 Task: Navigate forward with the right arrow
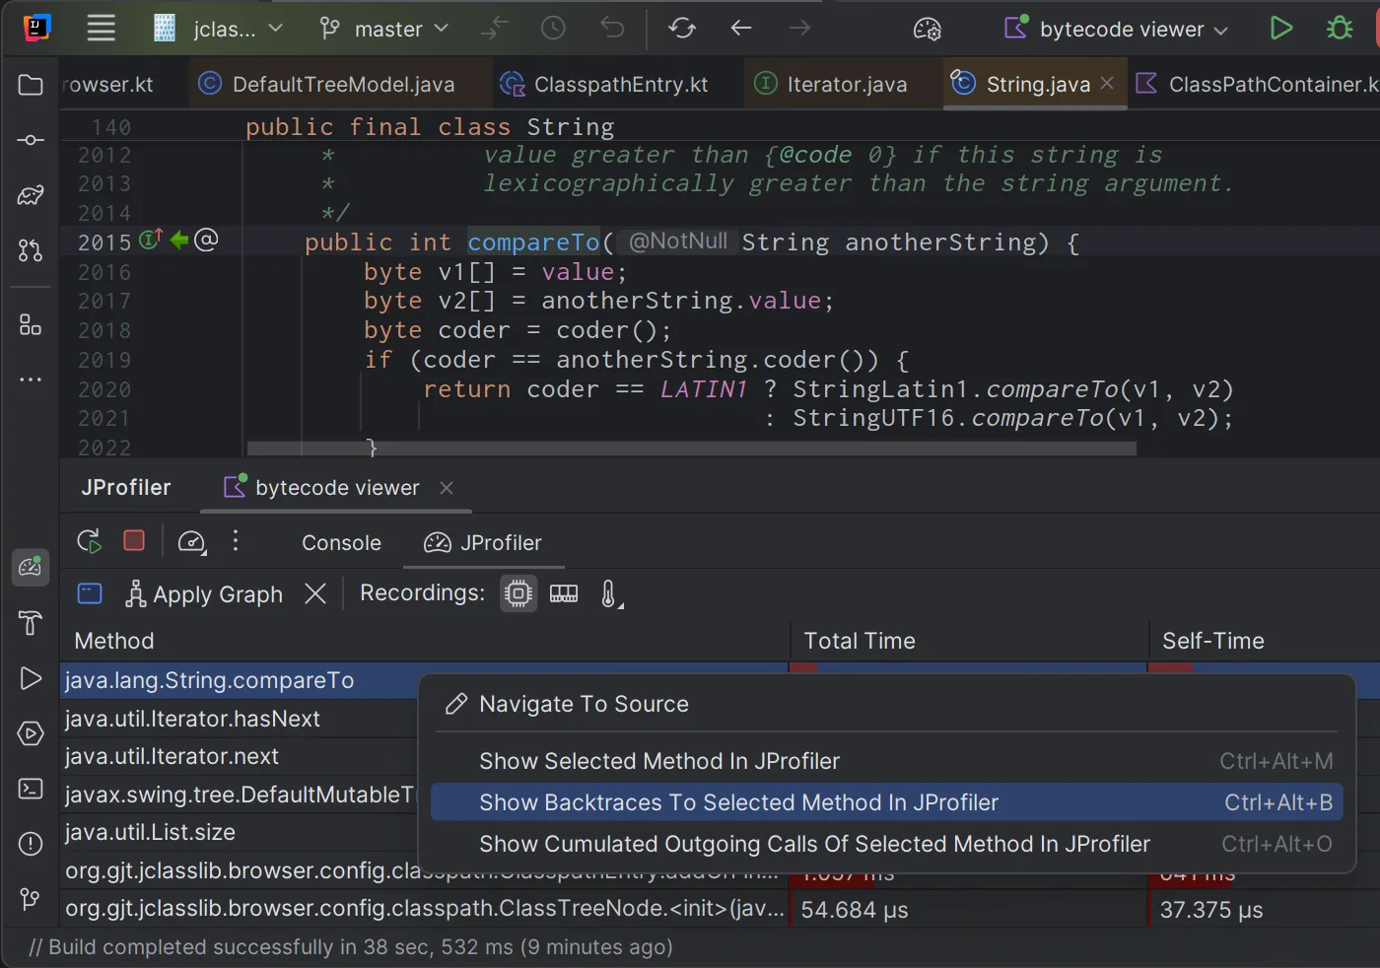point(799,29)
